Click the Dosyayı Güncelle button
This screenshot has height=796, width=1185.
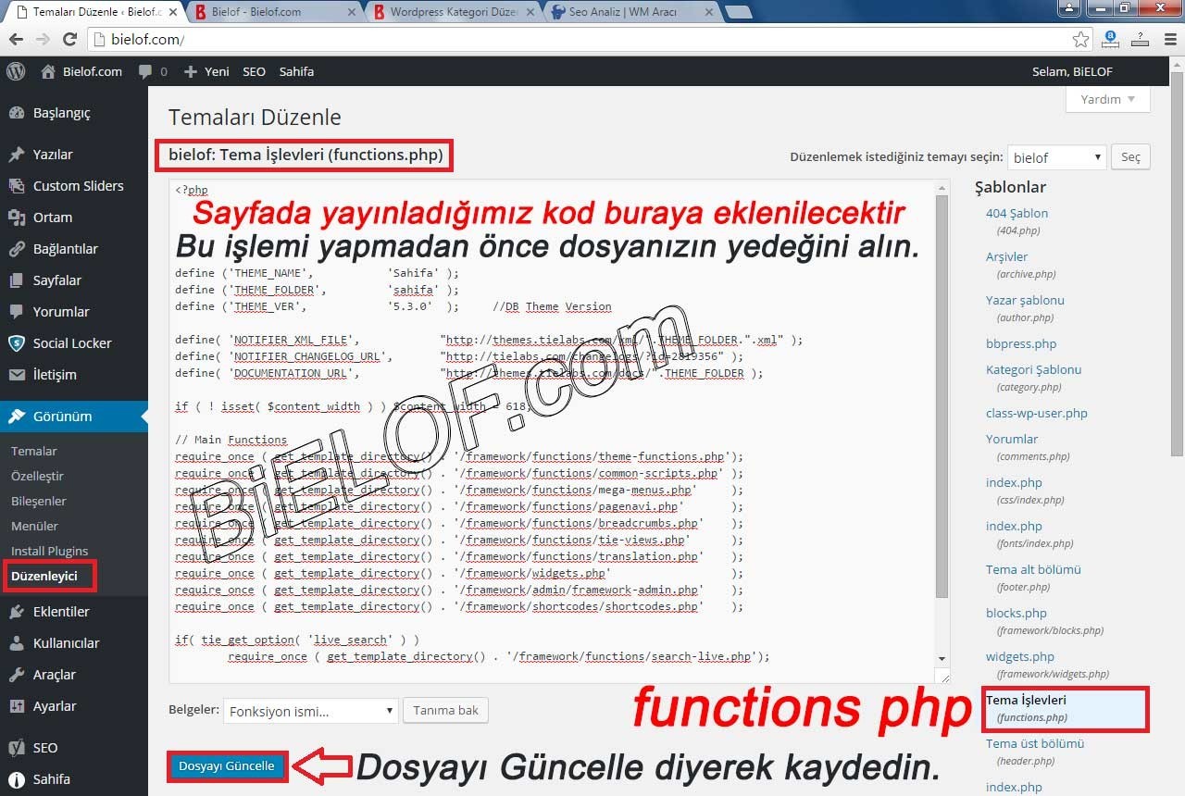(227, 766)
